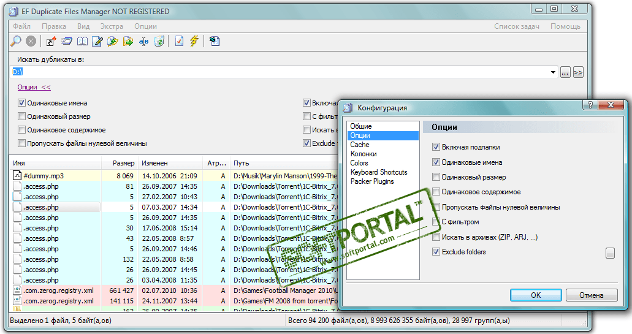Click the create shortcut toolbar icon
This screenshot has width=632, height=334.
tap(51, 41)
